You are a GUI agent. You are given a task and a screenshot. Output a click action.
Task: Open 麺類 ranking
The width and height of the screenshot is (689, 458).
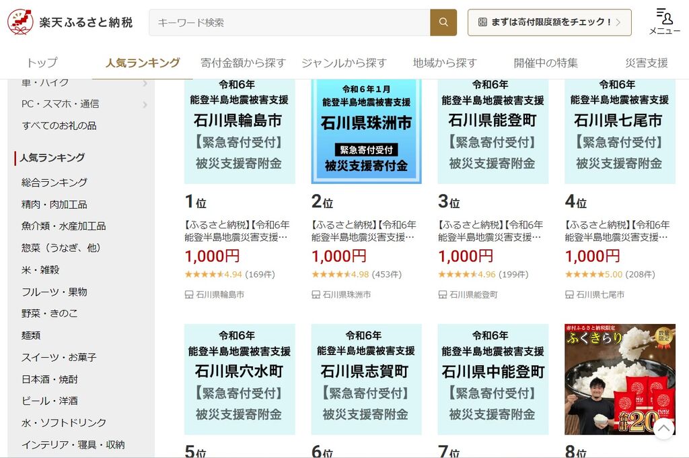pyautogui.click(x=31, y=335)
